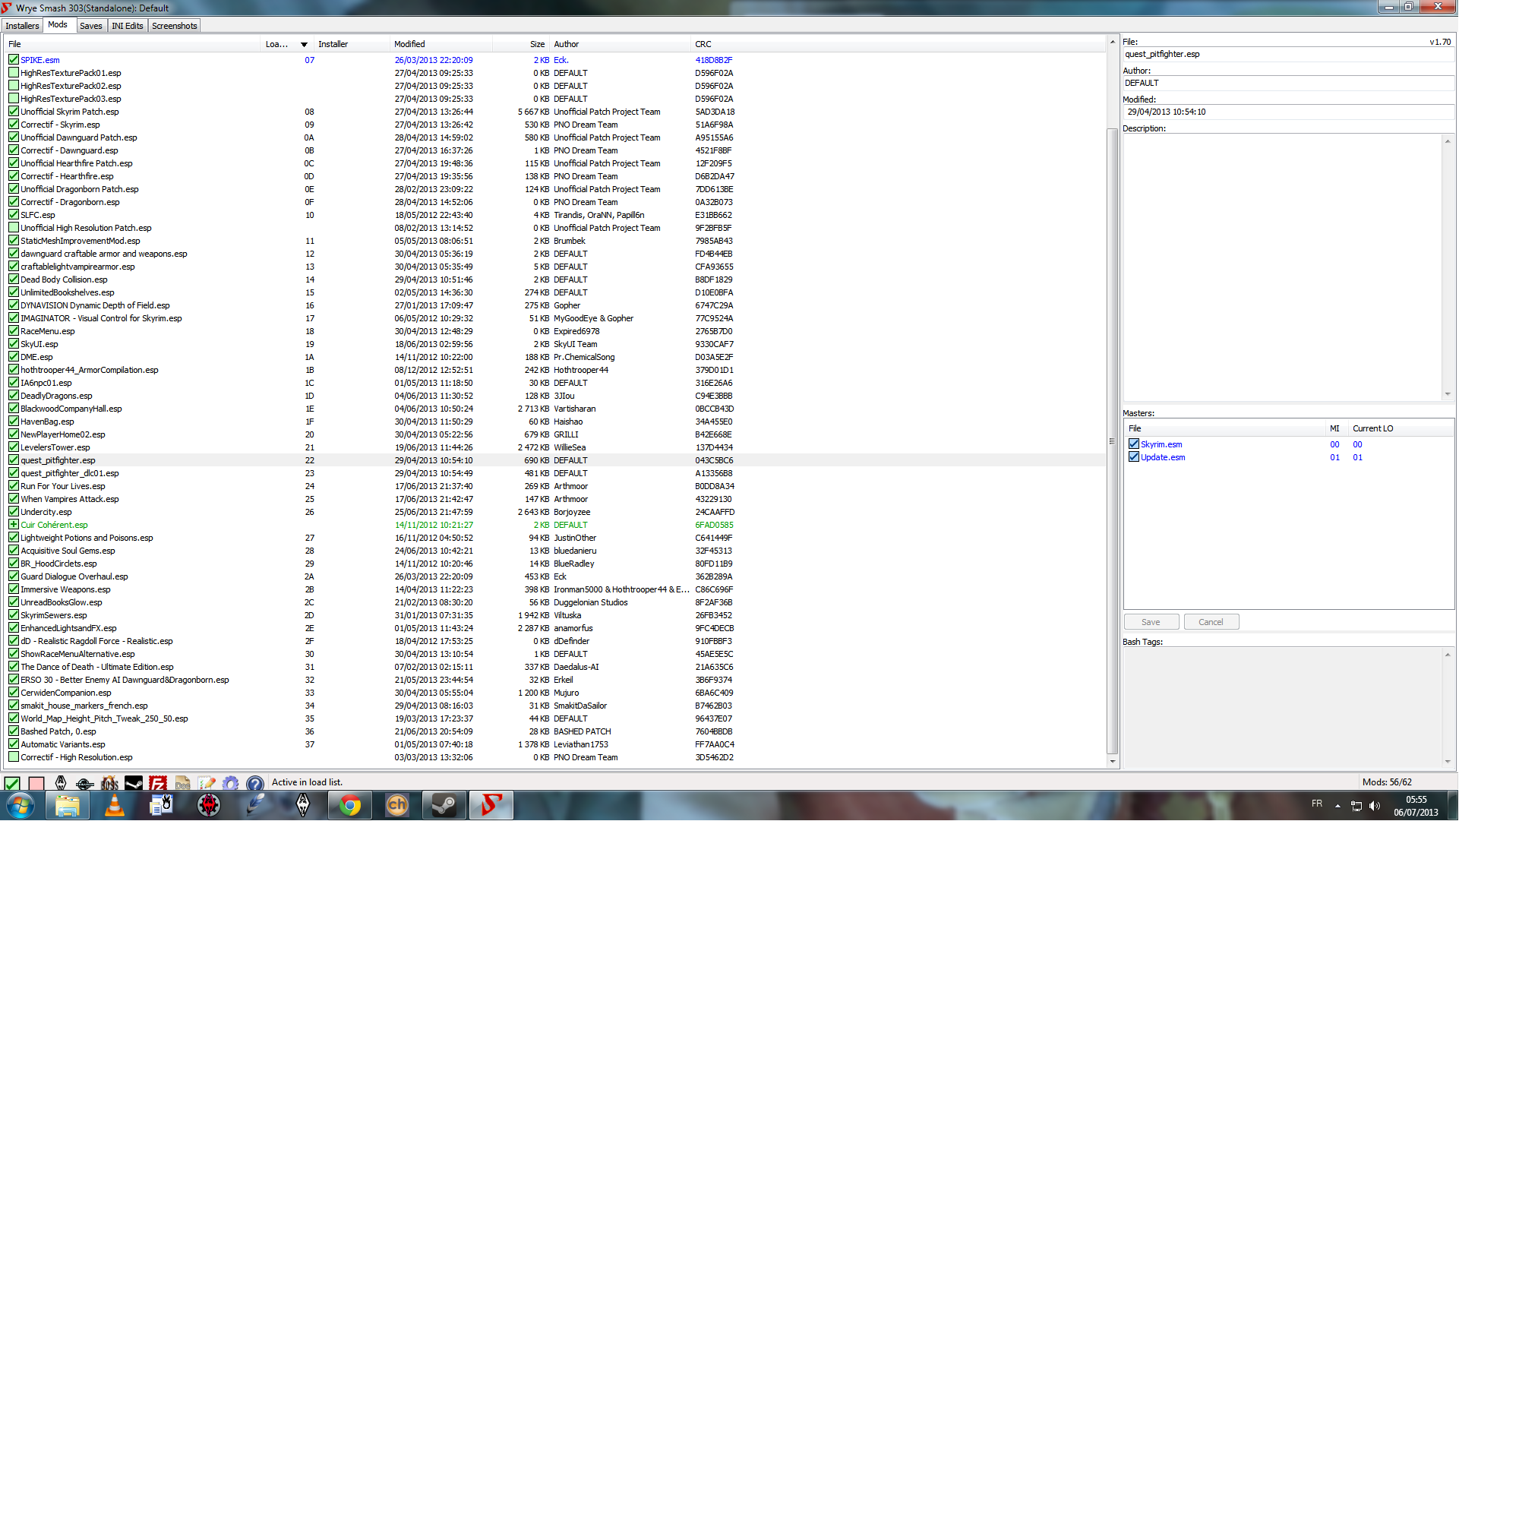1519x1519 pixels.
Task: Click the Wrye Smash taskbar button
Action: 491,805
